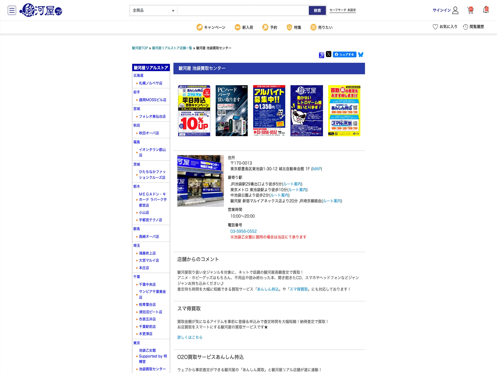Open セーフサーチ 未設定 setting

pos(342,10)
